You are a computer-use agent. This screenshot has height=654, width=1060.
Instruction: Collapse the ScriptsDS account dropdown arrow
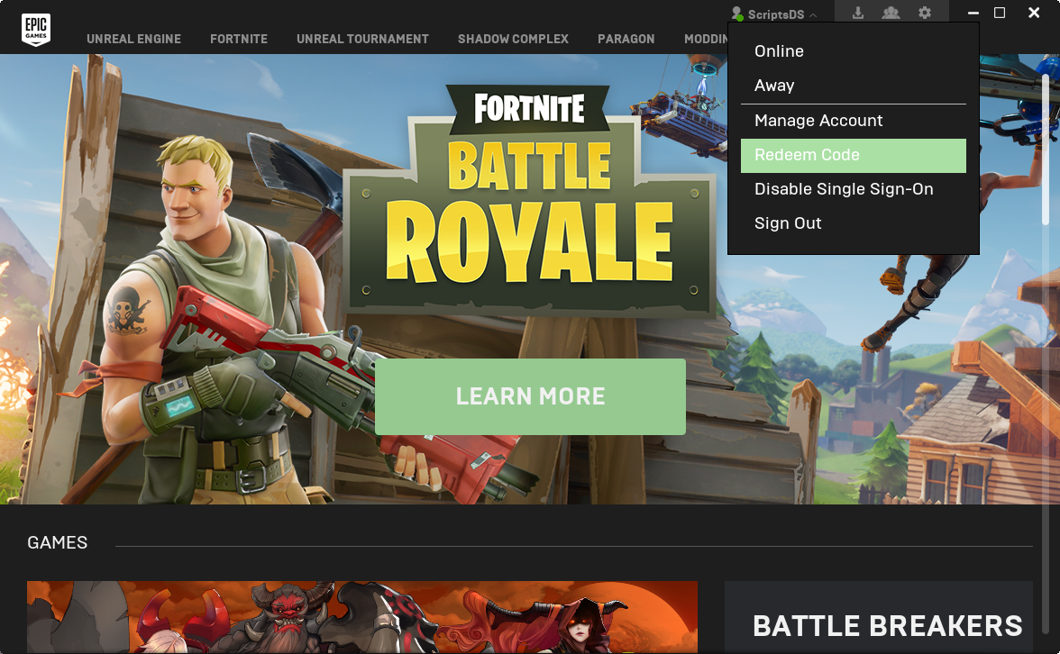point(813,14)
